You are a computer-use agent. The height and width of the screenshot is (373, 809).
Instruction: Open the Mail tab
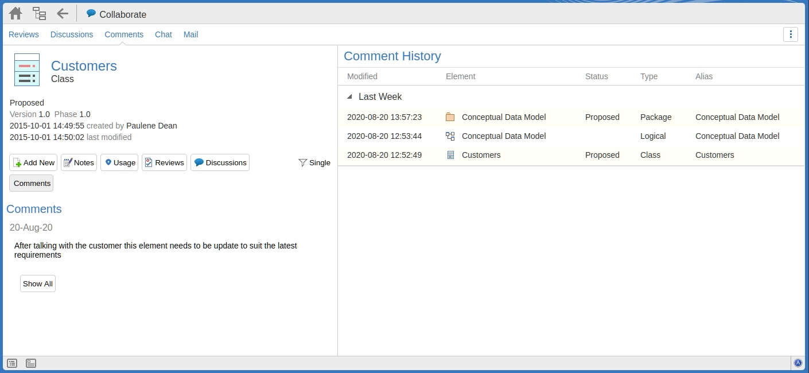tap(190, 34)
